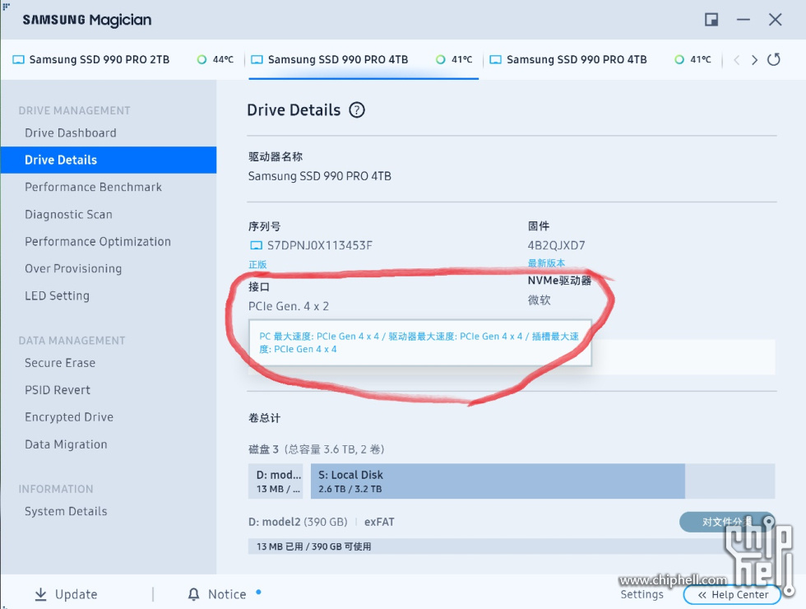Click the Notice bell icon
806x609 pixels.
tap(194, 594)
